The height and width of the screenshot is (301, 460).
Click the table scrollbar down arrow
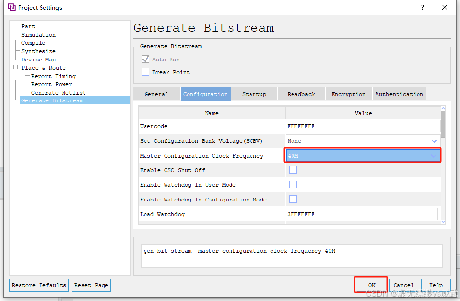(443, 222)
